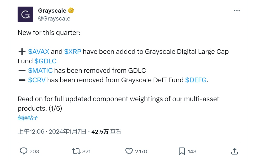Screen dimensions: 259x162
Task: Share the tweet via the upload icon
Action: click(x=235, y=151)
